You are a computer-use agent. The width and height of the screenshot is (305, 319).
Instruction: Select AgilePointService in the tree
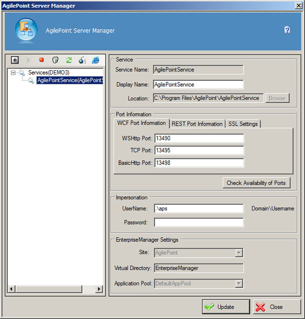pos(70,80)
